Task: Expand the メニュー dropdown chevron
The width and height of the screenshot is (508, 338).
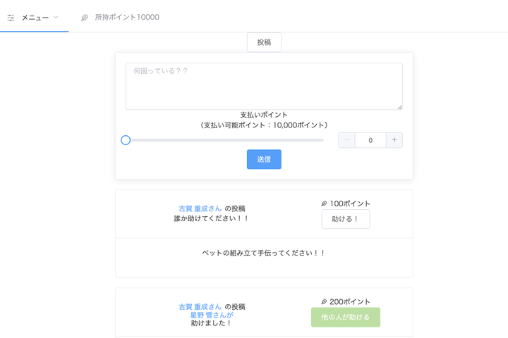Action: click(x=56, y=18)
